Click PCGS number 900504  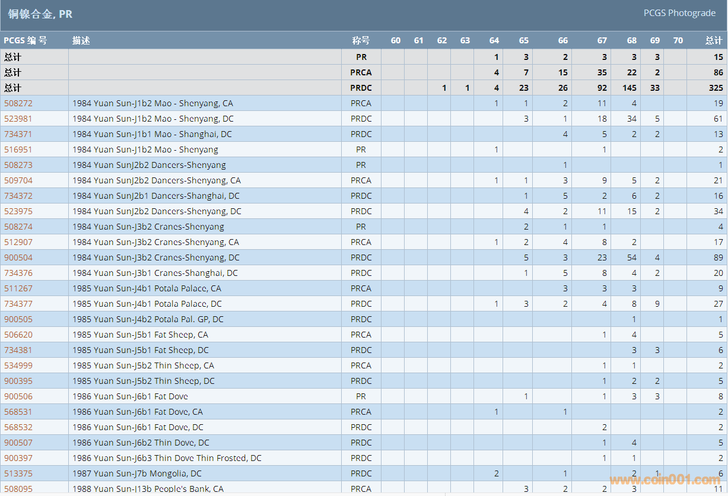18,257
